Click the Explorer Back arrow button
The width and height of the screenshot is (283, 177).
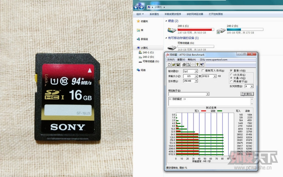click(136, 7)
